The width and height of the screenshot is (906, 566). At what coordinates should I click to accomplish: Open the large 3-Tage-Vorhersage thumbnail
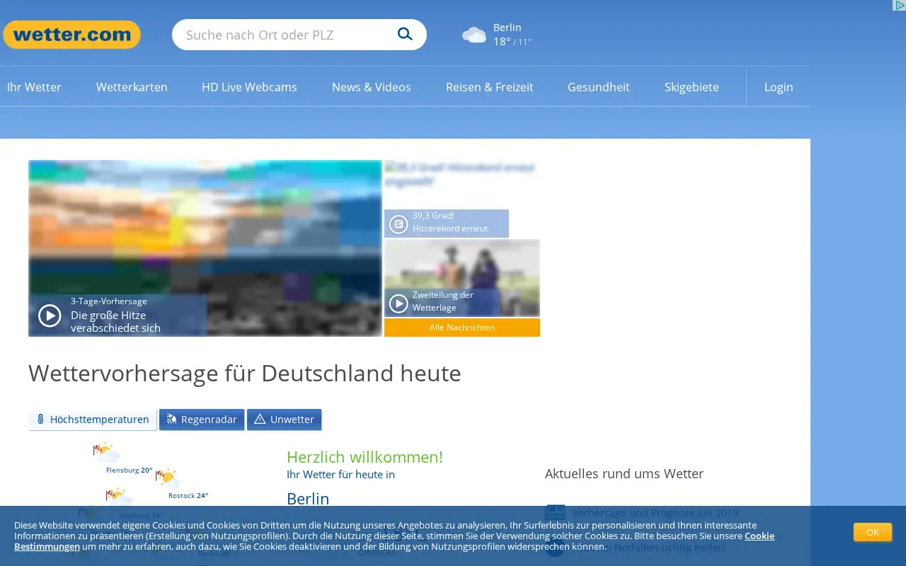[205, 248]
